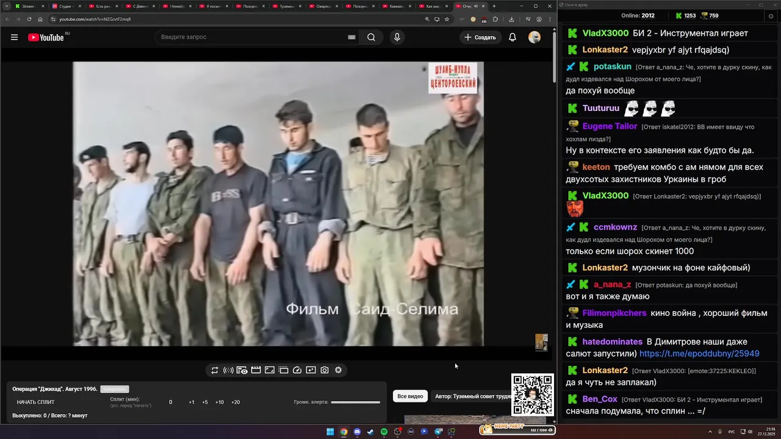Open a new browser tab
The width and height of the screenshot is (781, 439).
tap(494, 6)
